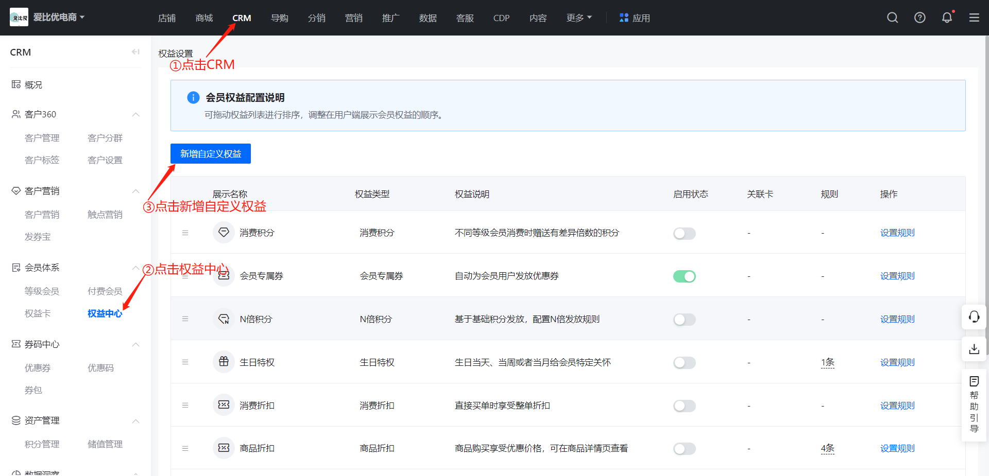This screenshot has height=476, width=989.
Task: Click the drag handle of 消费折扣 row
Action: (x=185, y=406)
